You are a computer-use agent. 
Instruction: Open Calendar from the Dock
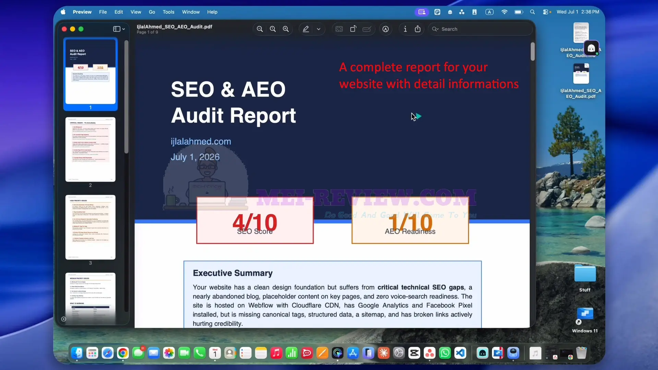pos(215,353)
